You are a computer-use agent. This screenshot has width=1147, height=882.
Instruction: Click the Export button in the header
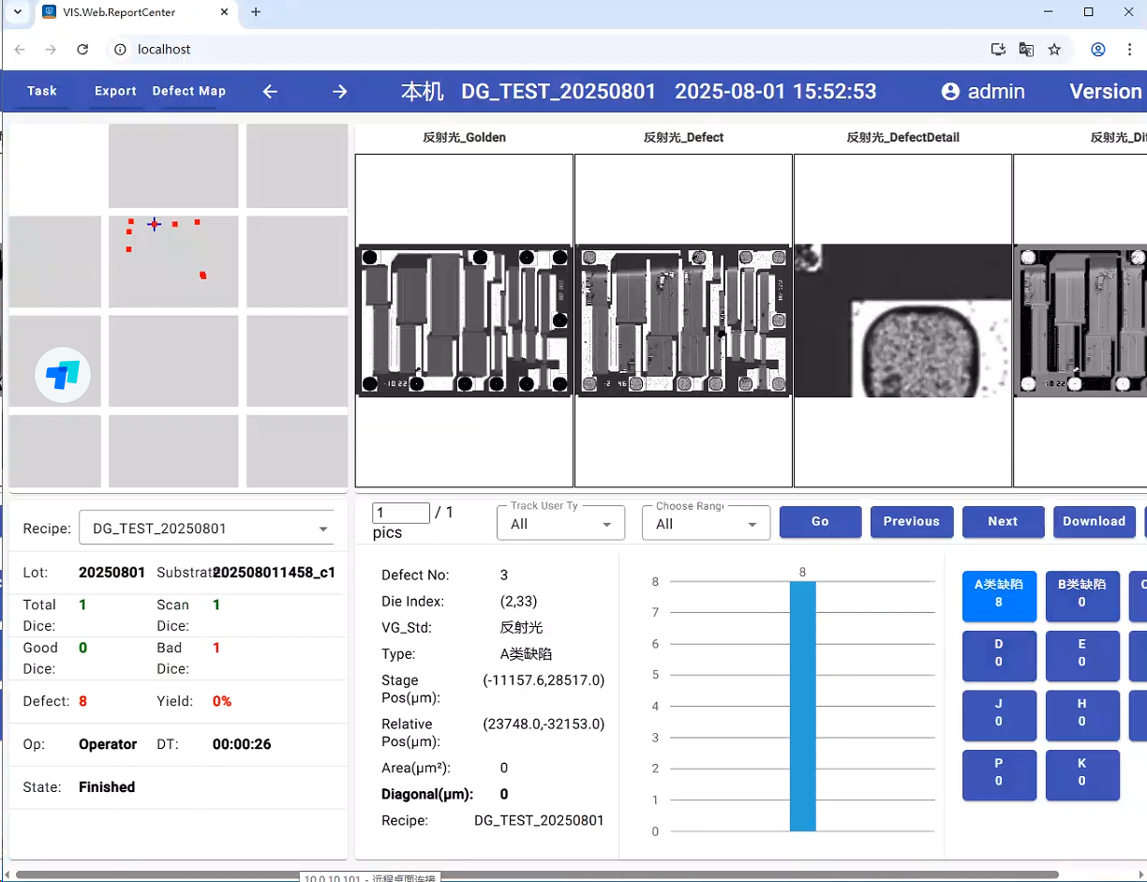point(115,92)
